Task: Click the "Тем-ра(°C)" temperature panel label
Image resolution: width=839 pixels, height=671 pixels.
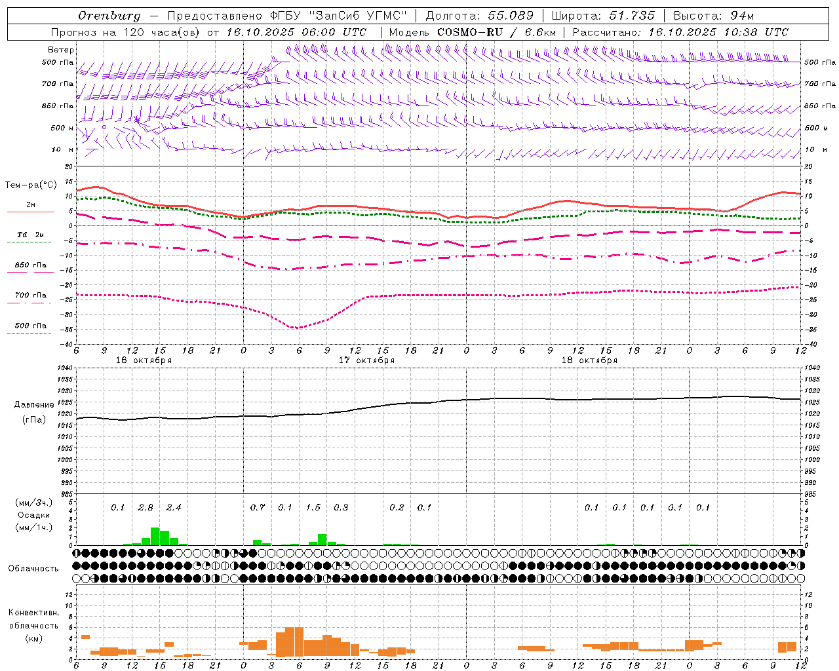Action: (x=31, y=185)
